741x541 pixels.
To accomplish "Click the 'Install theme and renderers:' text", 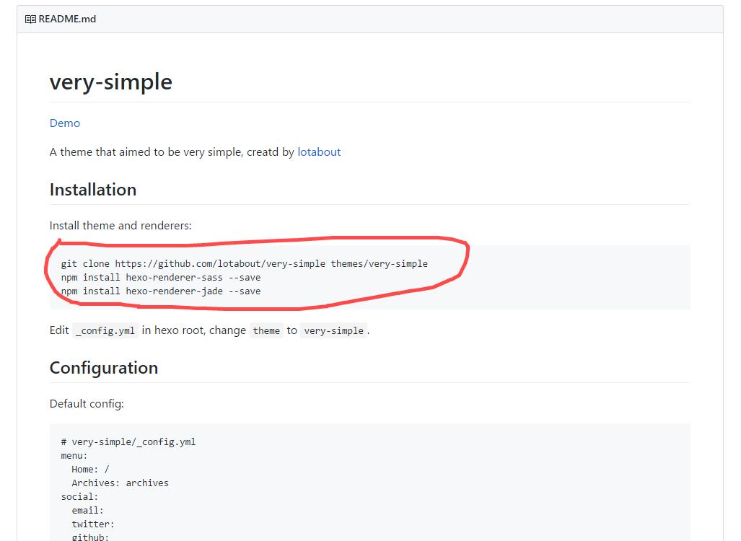I will tap(120, 226).
